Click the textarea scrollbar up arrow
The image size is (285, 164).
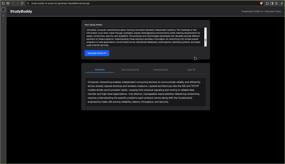[x=205, y=29]
